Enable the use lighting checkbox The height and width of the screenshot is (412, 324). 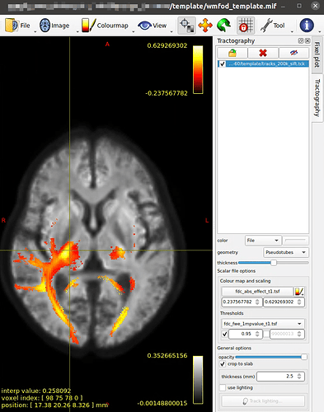point(223,387)
